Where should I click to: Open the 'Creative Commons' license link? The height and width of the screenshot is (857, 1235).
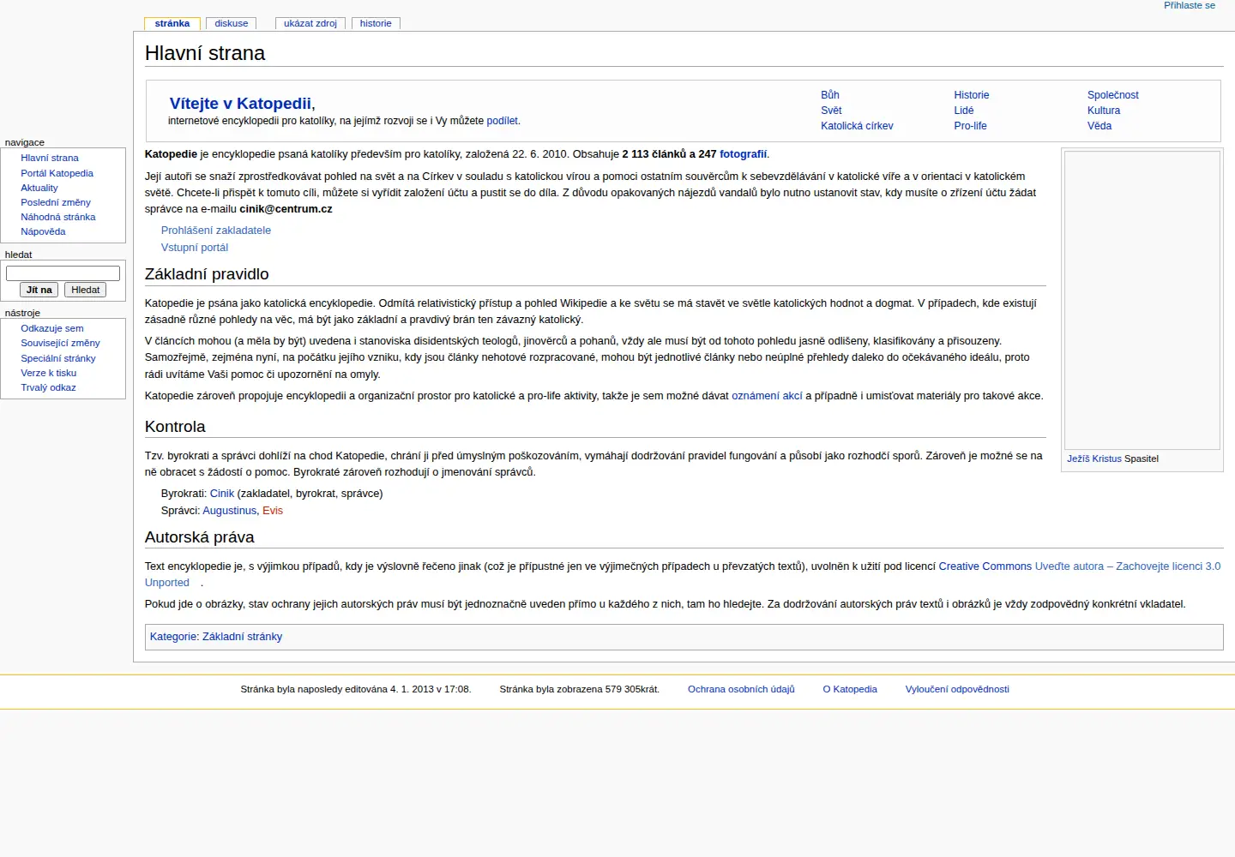(x=985, y=566)
